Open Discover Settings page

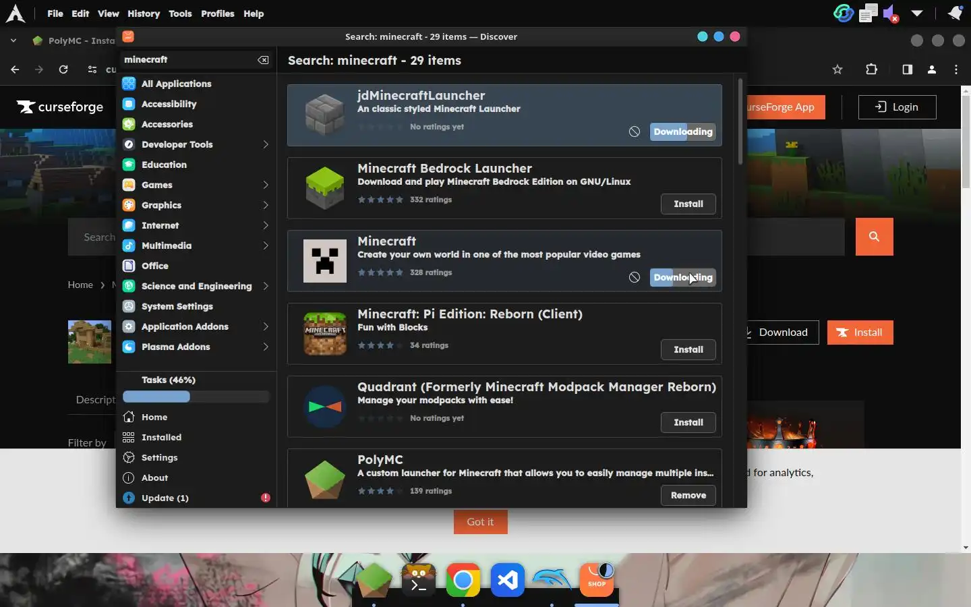[x=196, y=457]
